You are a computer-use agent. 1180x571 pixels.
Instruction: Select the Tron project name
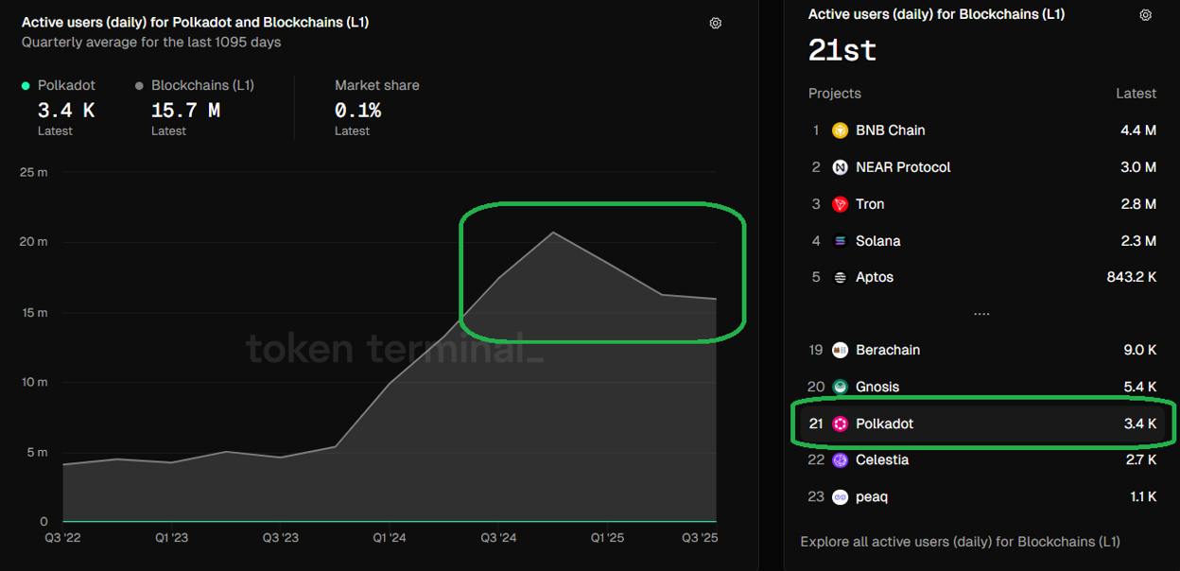(870, 204)
